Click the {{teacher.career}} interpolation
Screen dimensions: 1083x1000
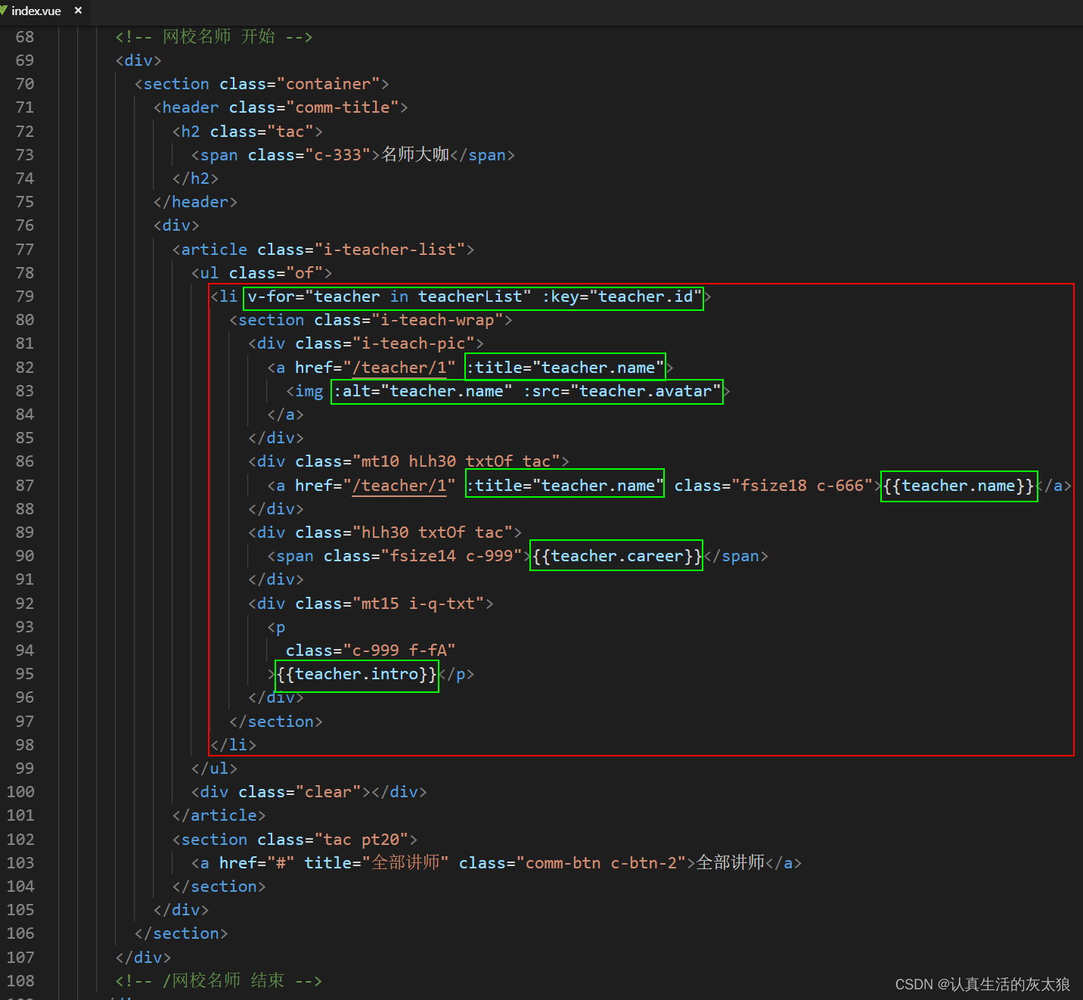616,556
